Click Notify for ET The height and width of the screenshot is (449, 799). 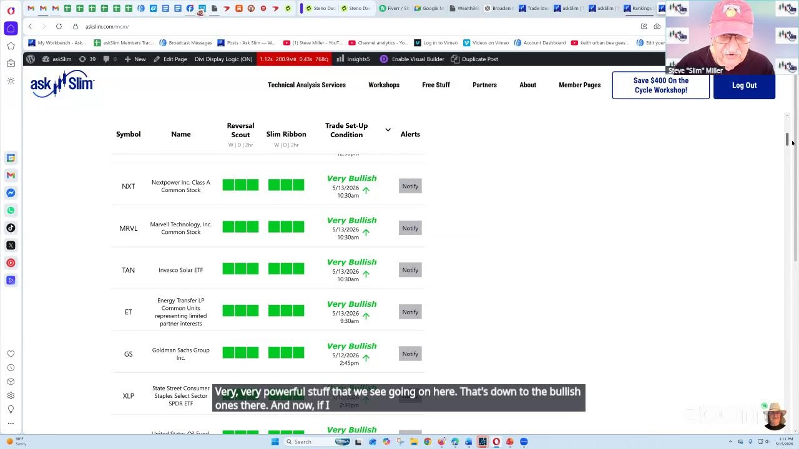[x=410, y=312]
